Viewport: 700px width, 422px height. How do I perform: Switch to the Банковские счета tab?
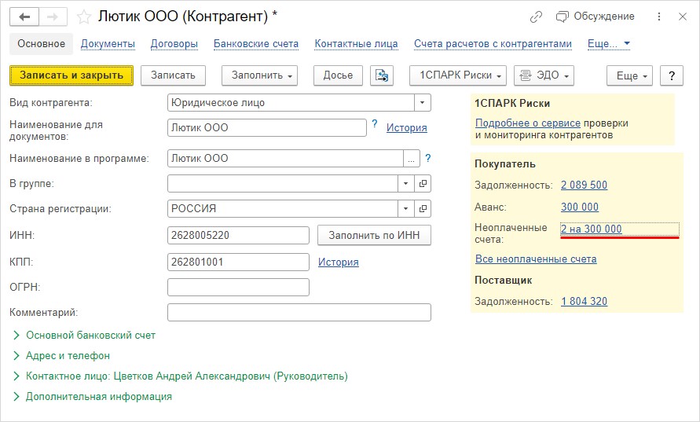coord(256,44)
